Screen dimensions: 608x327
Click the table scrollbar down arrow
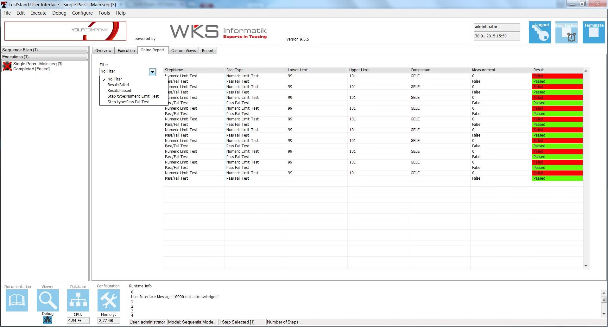[x=586, y=266]
